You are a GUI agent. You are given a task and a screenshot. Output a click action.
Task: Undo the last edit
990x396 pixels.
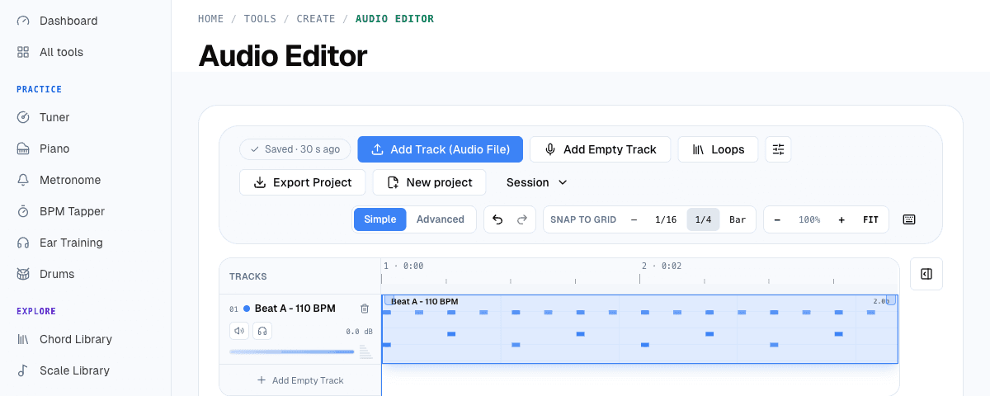click(x=497, y=219)
